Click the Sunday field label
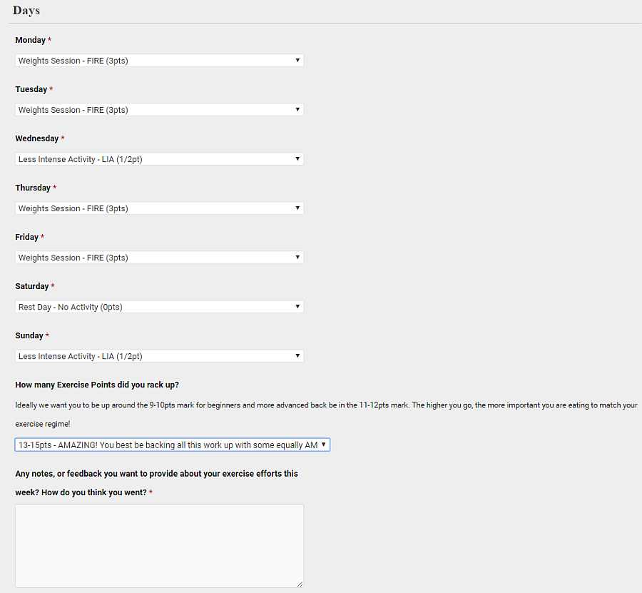 tap(29, 336)
